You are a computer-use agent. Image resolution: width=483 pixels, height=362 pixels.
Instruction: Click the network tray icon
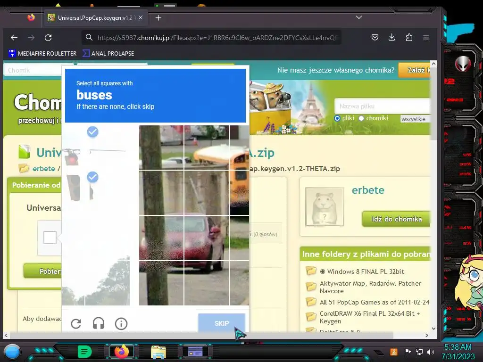(x=419, y=352)
